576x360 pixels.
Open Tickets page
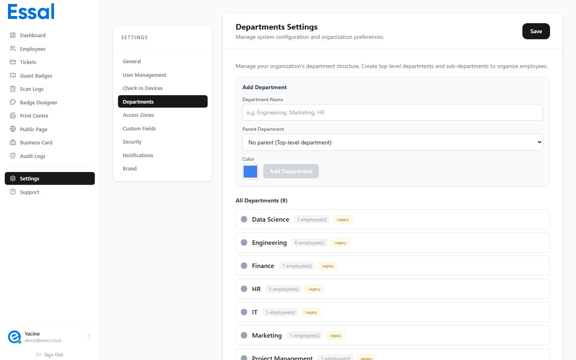click(x=50, y=62)
